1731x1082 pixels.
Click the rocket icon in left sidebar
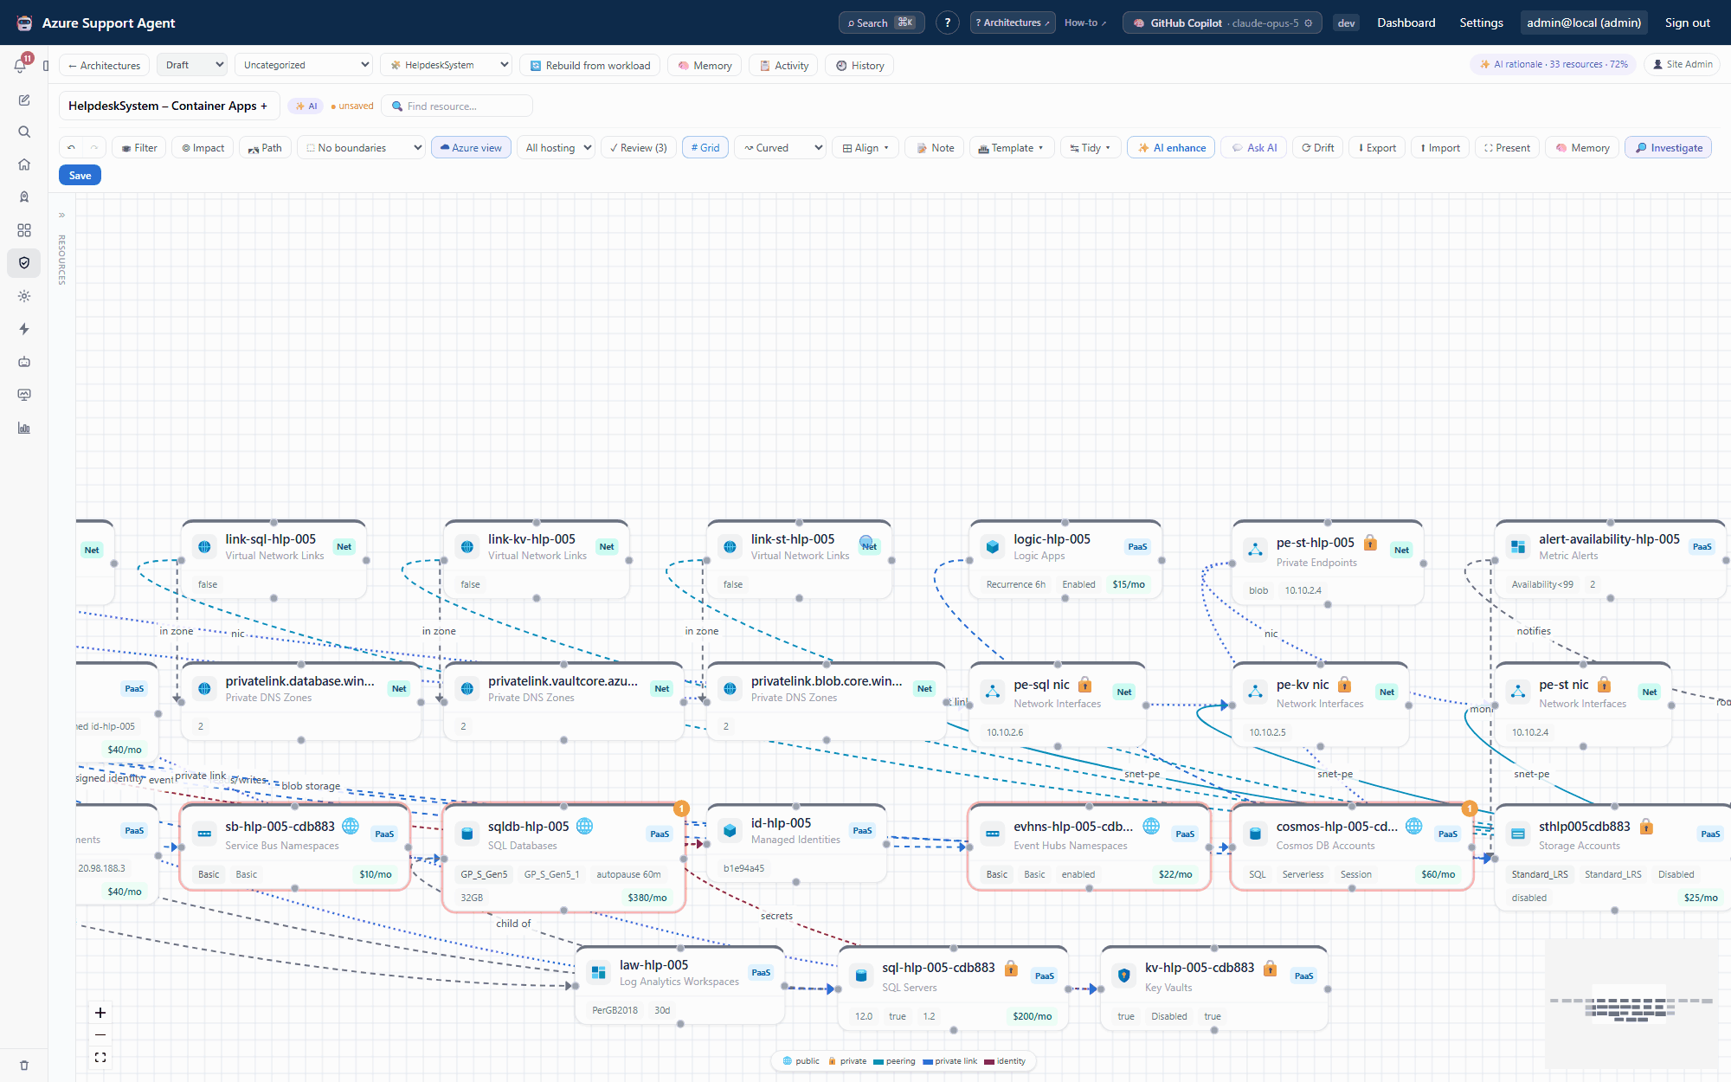pos(24,197)
